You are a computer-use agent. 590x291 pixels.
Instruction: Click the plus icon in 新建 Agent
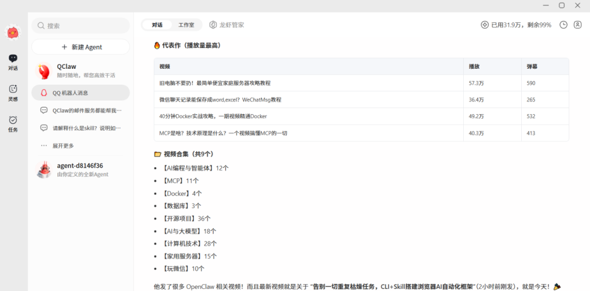click(64, 47)
